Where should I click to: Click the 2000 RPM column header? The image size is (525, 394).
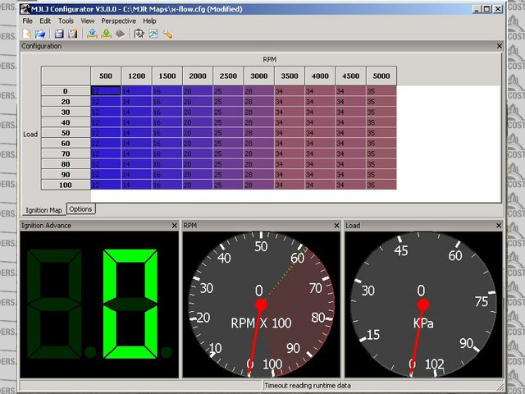(198, 76)
